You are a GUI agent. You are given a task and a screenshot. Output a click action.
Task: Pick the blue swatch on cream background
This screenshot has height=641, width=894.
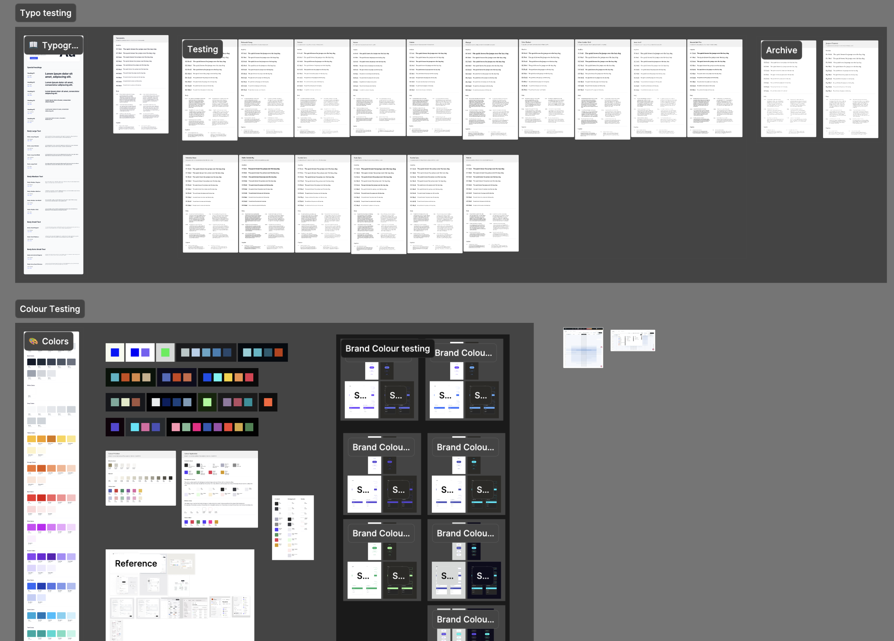pos(115,352)
